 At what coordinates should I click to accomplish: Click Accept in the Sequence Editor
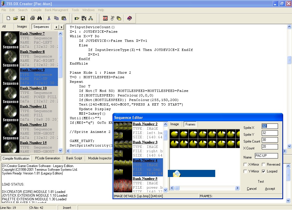coord(270,189)
